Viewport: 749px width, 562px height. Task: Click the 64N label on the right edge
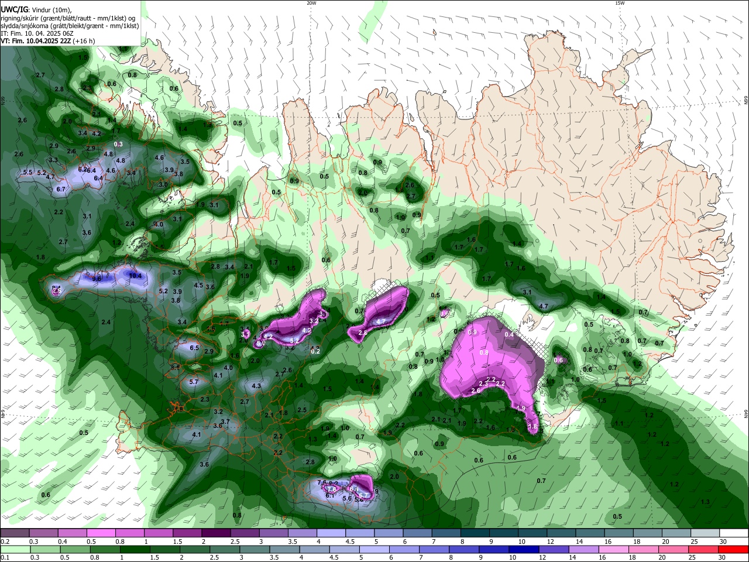pos(746,414)
